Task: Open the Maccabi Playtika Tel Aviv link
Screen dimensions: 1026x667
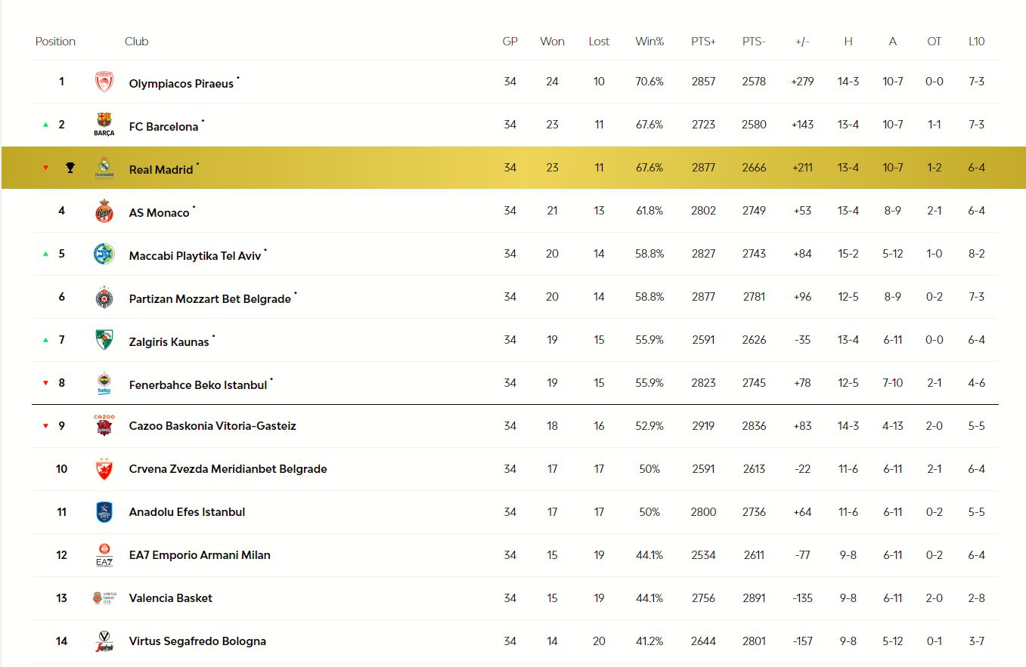Action: click(x=195, y=255)
